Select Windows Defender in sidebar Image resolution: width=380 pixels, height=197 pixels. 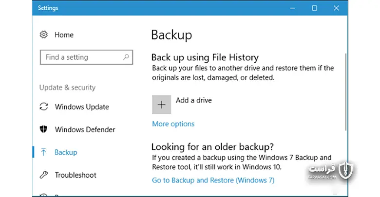85,129
